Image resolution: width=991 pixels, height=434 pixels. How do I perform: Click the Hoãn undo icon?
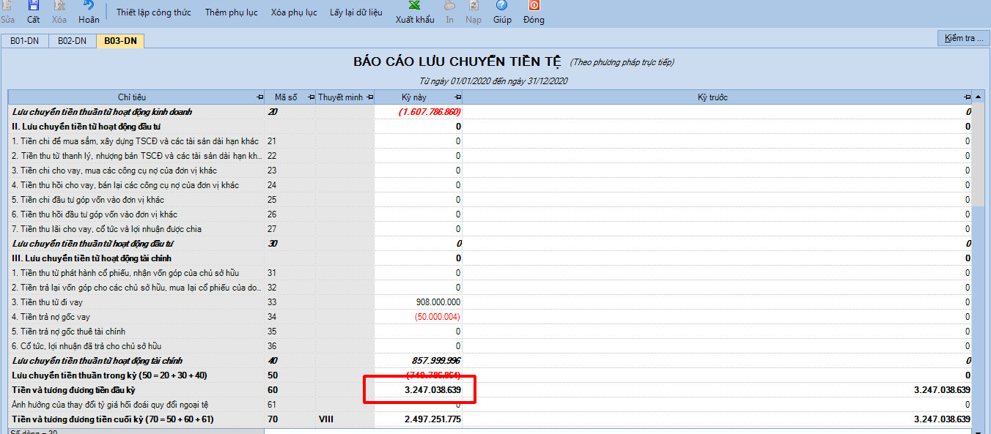click(89, 5)
